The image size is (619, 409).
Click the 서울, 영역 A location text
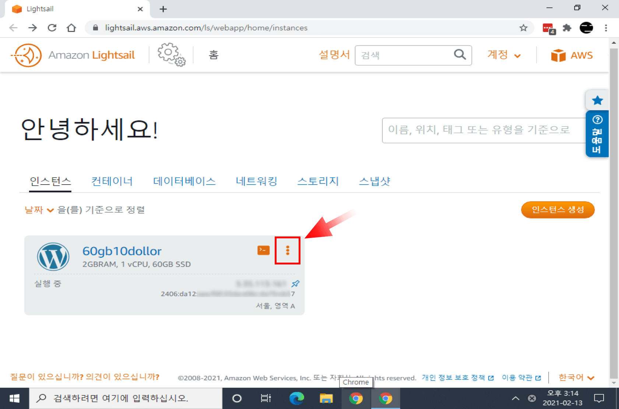(275, 306)
